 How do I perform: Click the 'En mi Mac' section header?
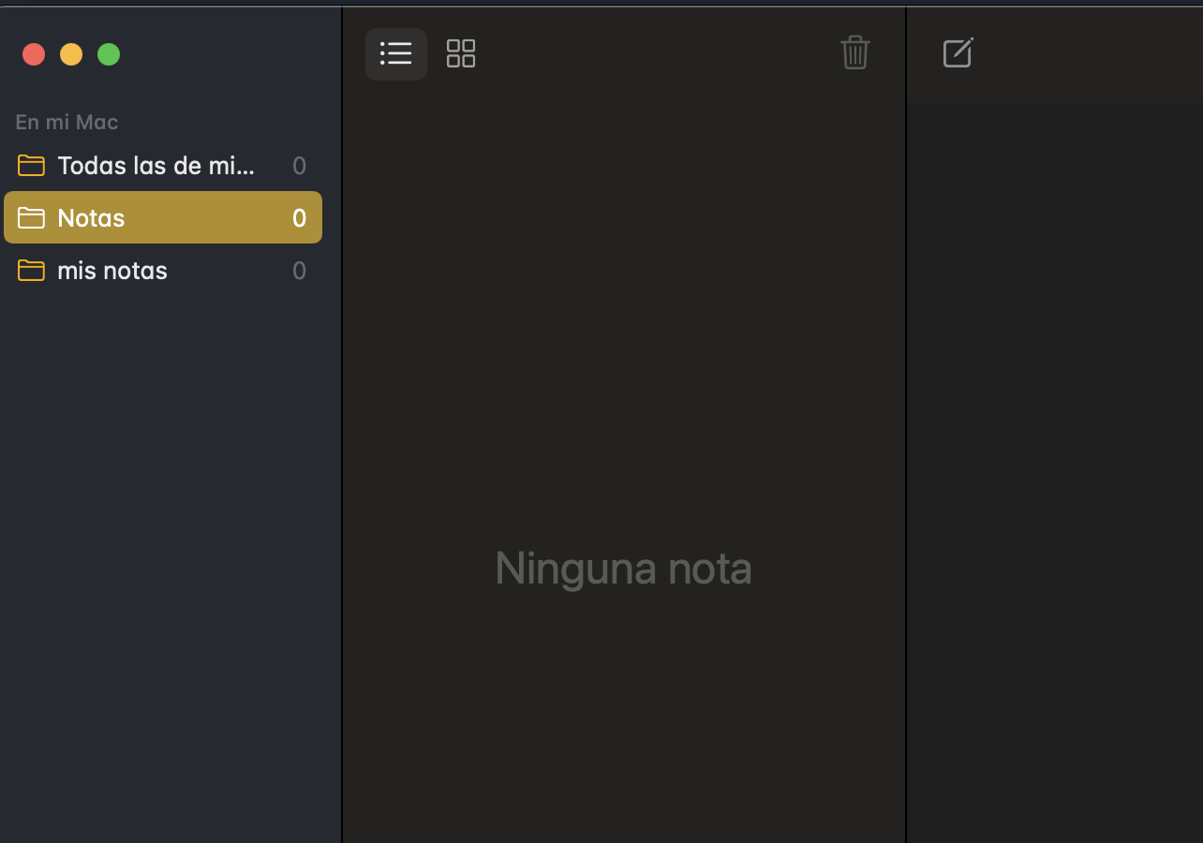[67, 122]
